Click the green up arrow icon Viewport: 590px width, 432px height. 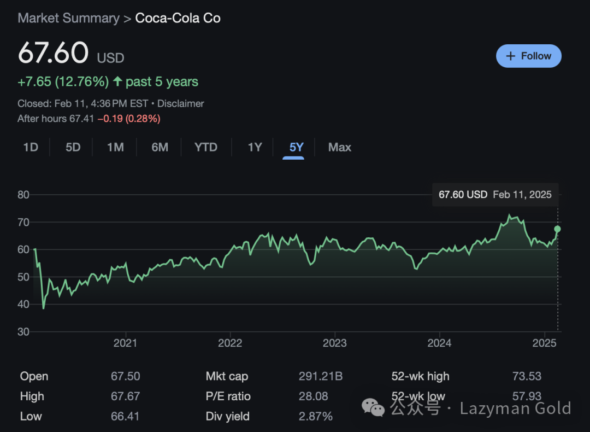[118, 81]
